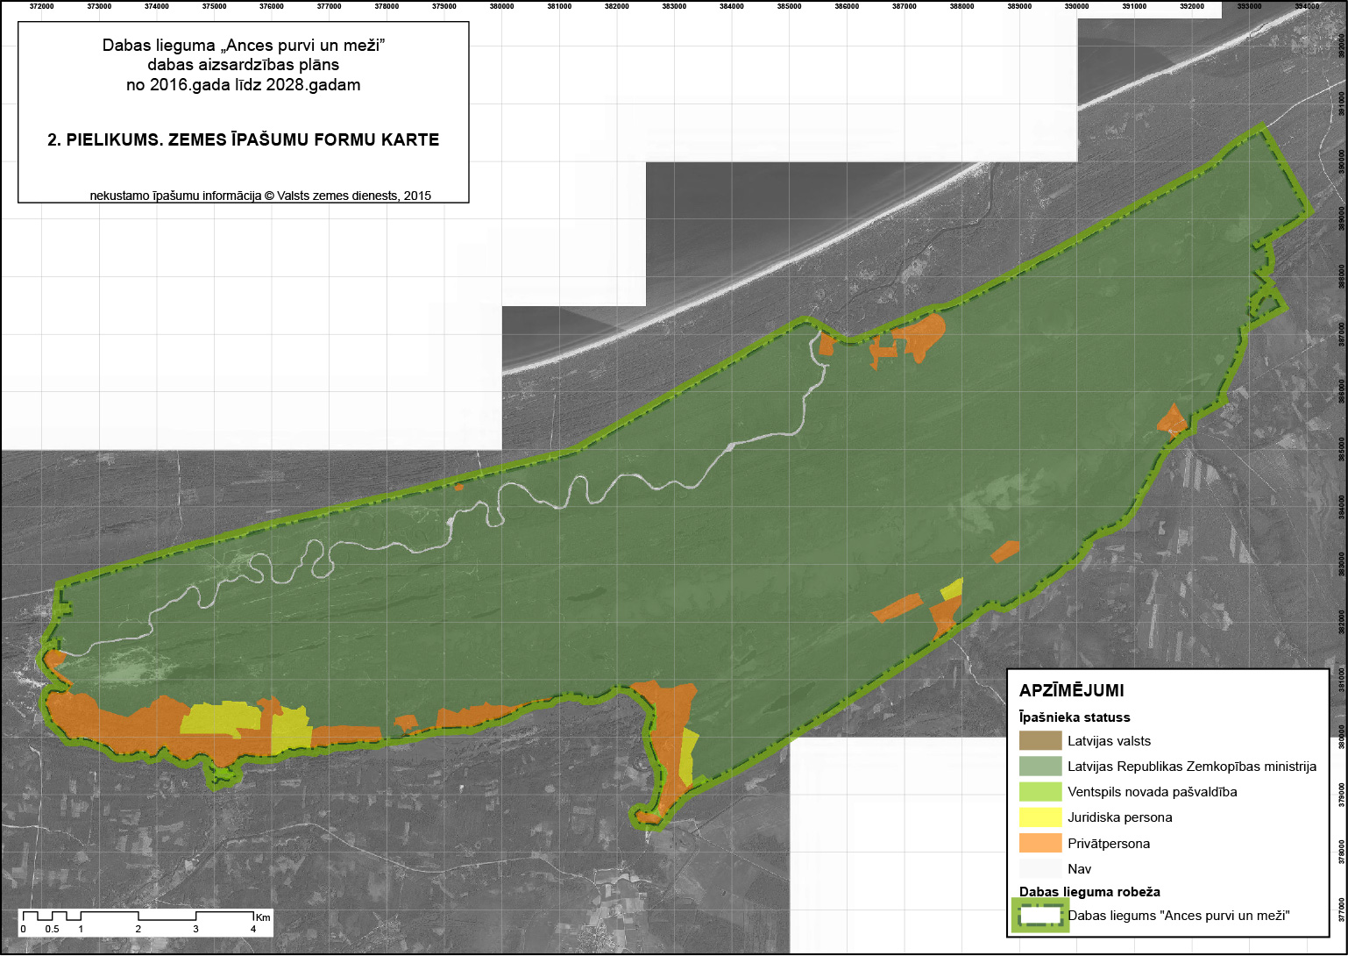
Task: Select the Zemkopības ministrija green legend swatch
Action: coord(1040,767)
